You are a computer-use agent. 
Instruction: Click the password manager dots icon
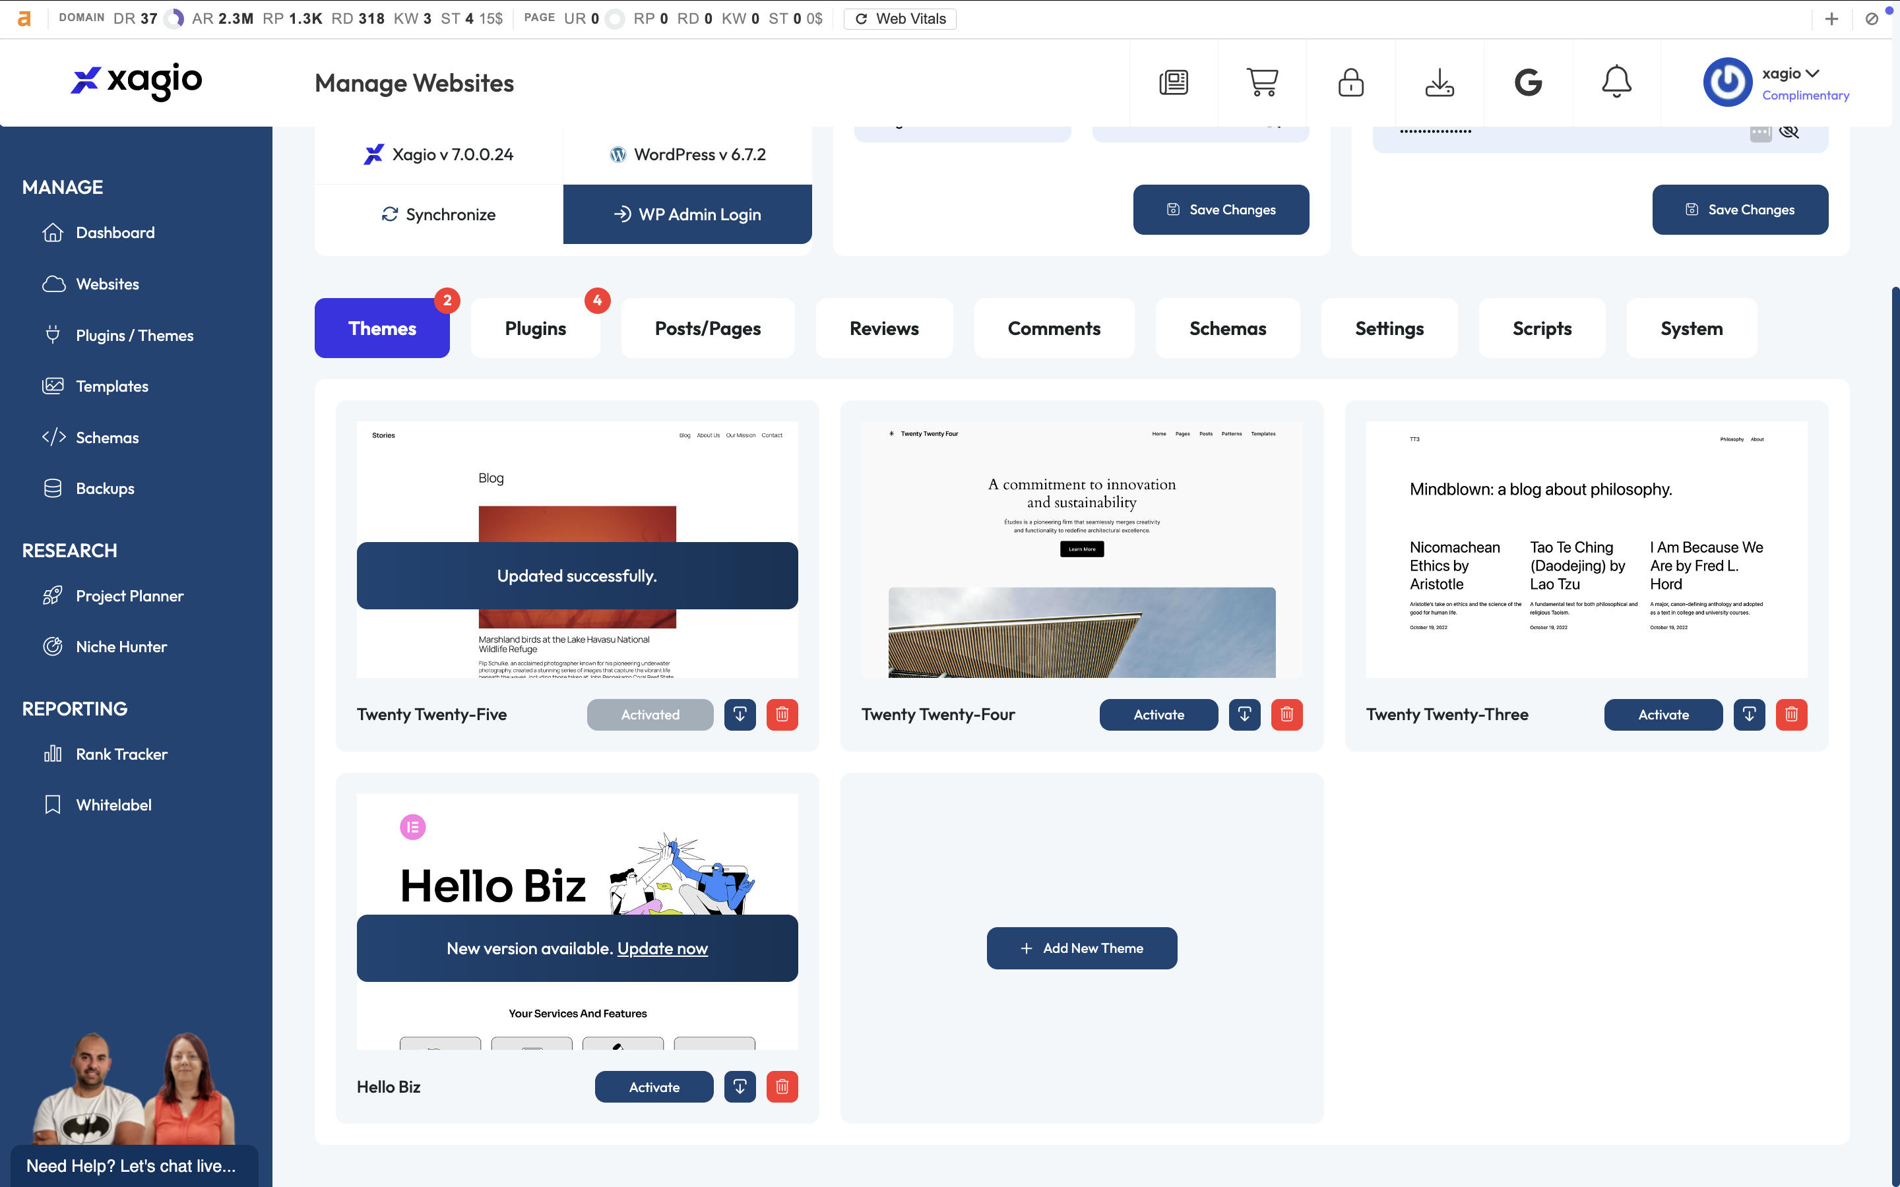1760,132
